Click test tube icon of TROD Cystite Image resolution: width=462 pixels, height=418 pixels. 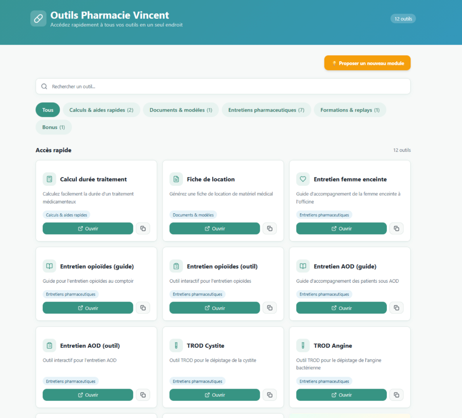[176, 346]
